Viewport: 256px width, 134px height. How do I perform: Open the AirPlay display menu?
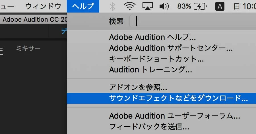click(x=148, y=7)
